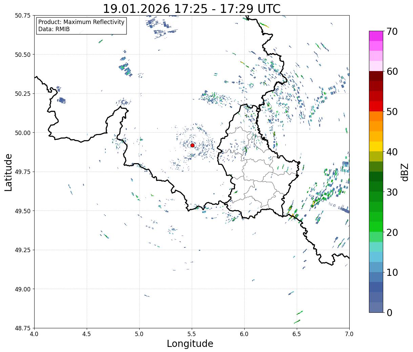Click latitude tick label 49.00
This screenshot has width=413, height=352.
click(23, 289)
